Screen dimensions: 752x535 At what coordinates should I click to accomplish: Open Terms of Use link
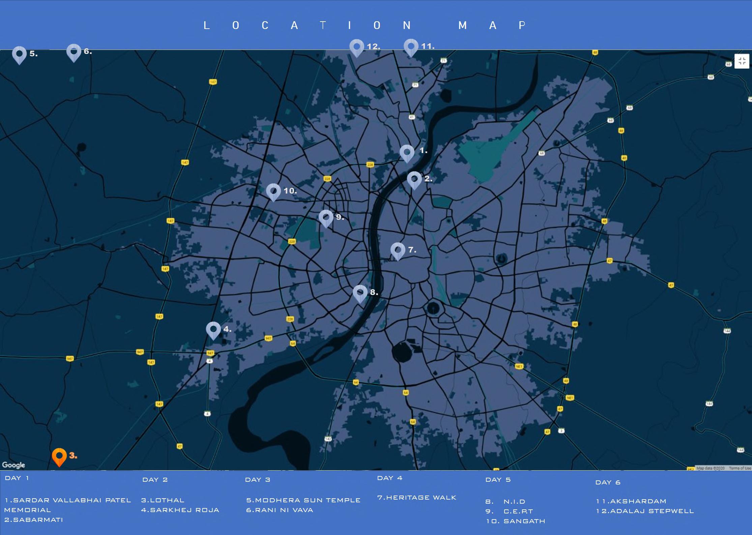(x=740, y=468)
